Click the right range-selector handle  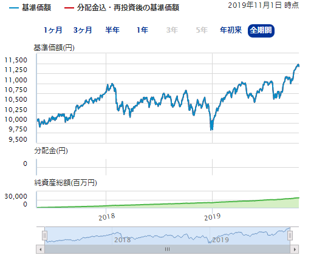[290, 236]
